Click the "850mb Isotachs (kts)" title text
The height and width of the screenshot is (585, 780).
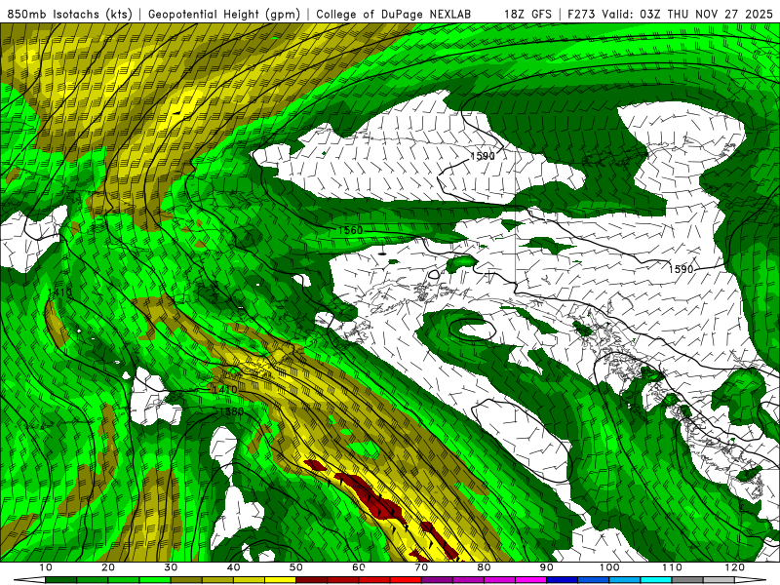(x=69, y=14)
